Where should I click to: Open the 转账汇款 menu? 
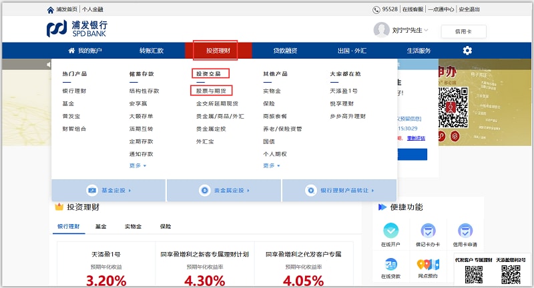pos(151,51)
